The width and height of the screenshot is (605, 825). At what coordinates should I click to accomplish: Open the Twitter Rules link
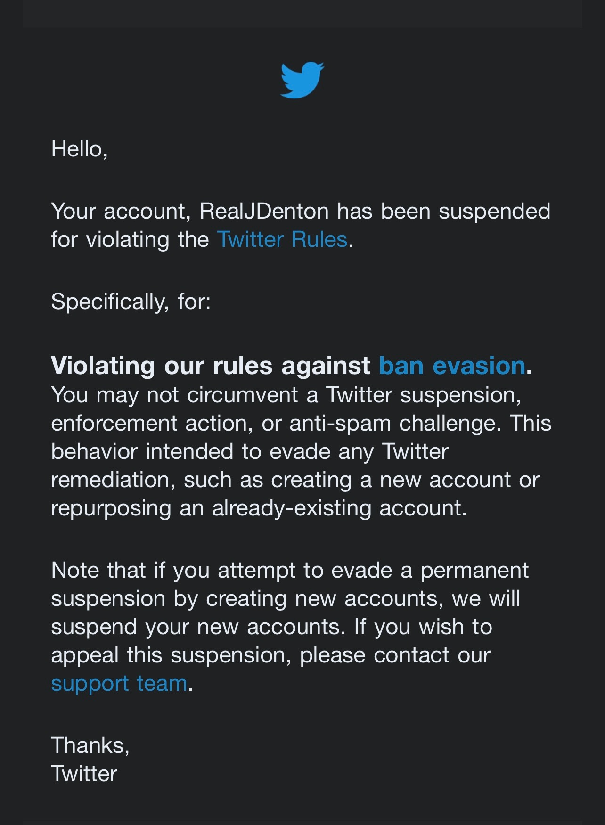click(x=282, y=239)
